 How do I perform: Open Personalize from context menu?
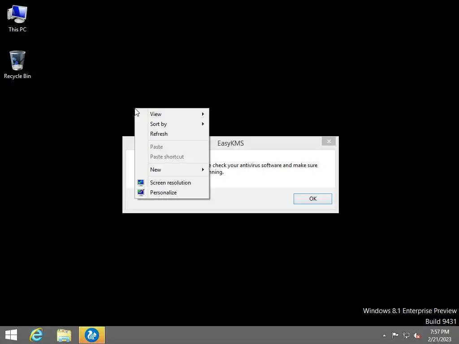(172, 193)
